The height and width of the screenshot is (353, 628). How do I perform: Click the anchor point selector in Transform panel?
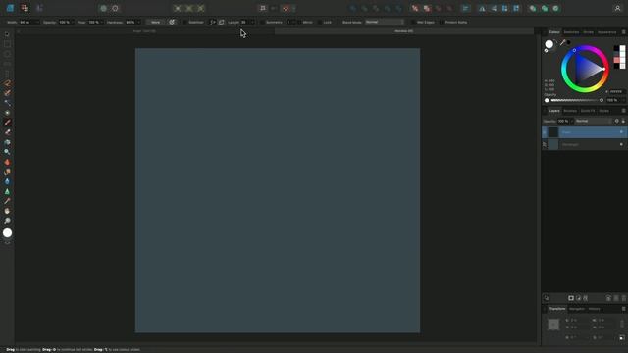pos(553,325)
